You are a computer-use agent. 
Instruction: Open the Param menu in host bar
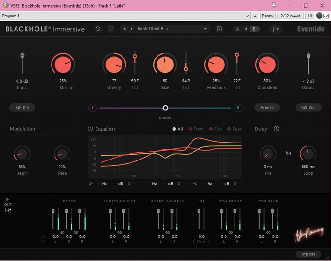267,16
